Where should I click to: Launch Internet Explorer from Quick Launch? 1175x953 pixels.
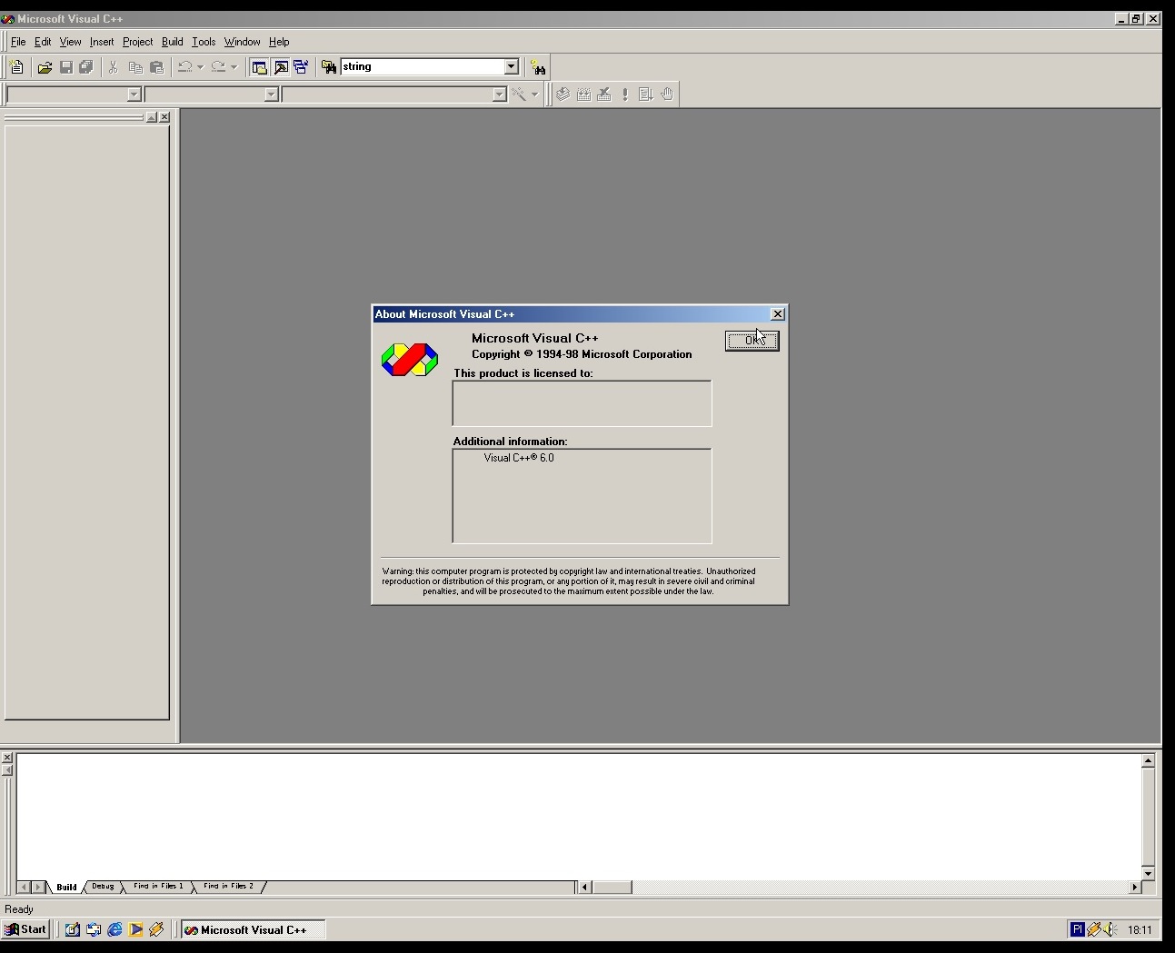coord(115,929)
